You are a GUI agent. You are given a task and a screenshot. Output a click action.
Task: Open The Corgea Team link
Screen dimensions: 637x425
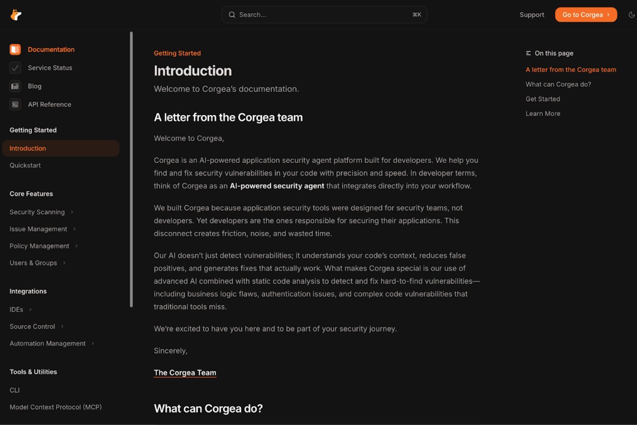(185, 372)
